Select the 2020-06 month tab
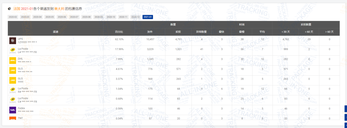Screen dimensions: 347x128 62,17
